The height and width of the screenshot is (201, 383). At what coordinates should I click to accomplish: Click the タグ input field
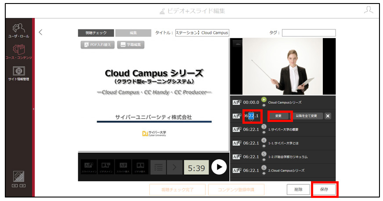coord(309,32)
